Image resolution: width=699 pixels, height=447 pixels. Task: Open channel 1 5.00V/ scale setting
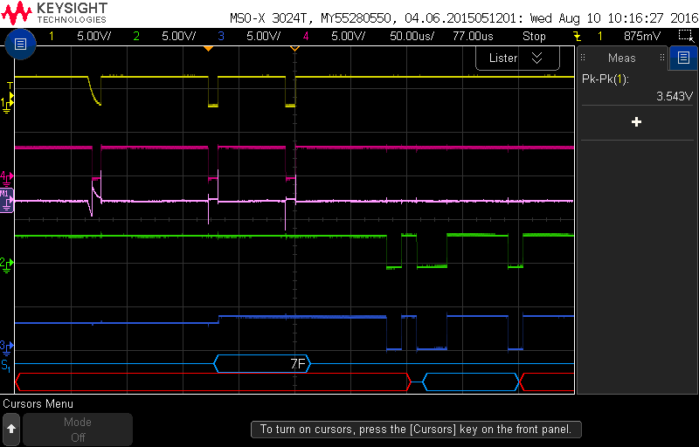(93, 36)
